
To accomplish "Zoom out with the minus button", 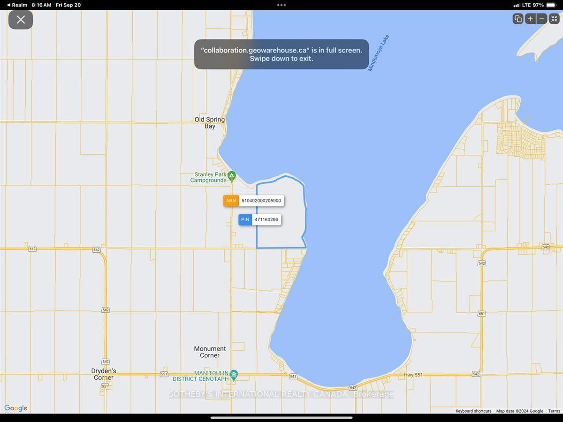I will tap(542, 19).
